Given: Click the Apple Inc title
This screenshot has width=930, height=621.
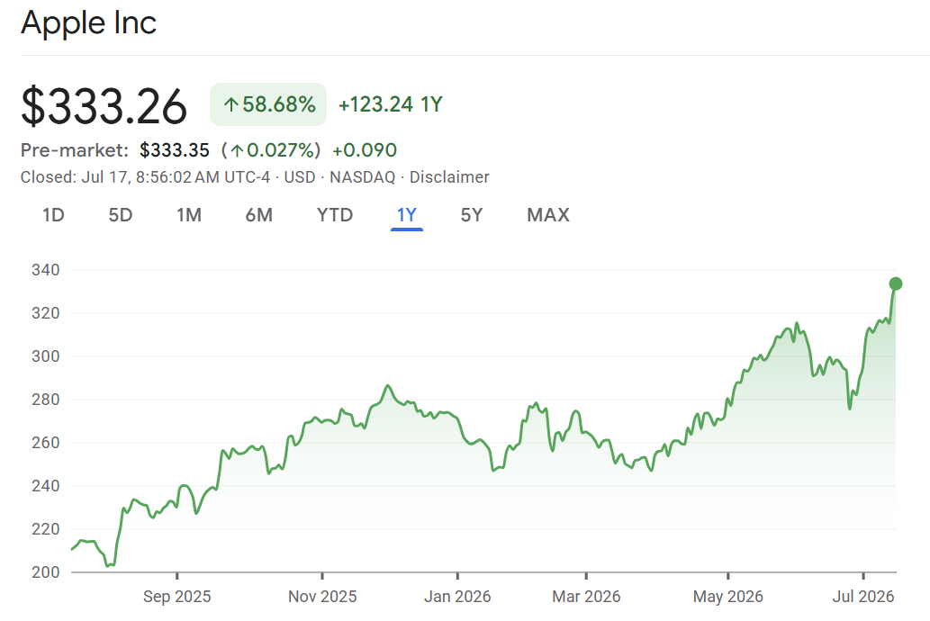Looking at the screenshot, I should click(x=89, y=23).
